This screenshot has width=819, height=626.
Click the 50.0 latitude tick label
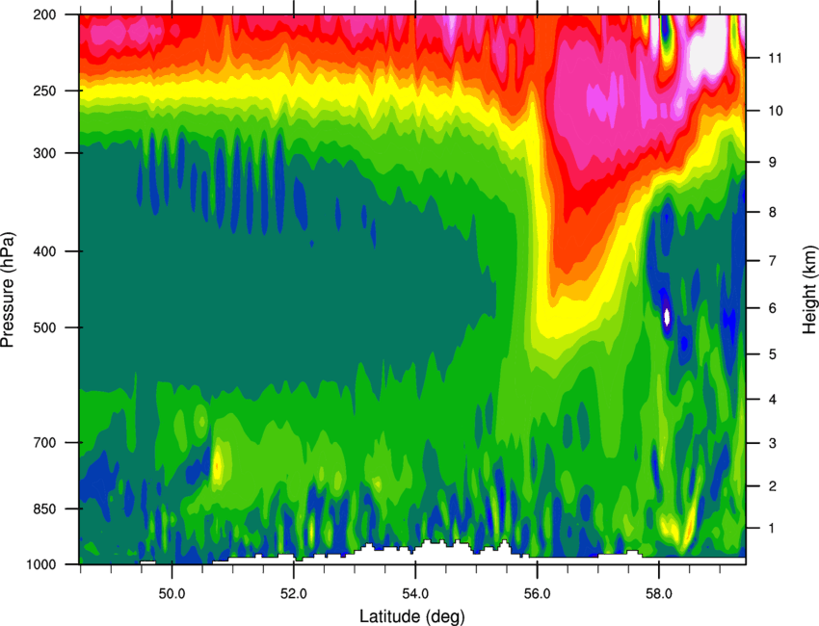(172, 593)
